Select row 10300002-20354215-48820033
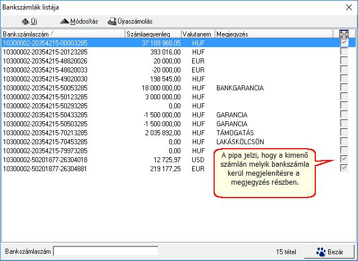 179,70
